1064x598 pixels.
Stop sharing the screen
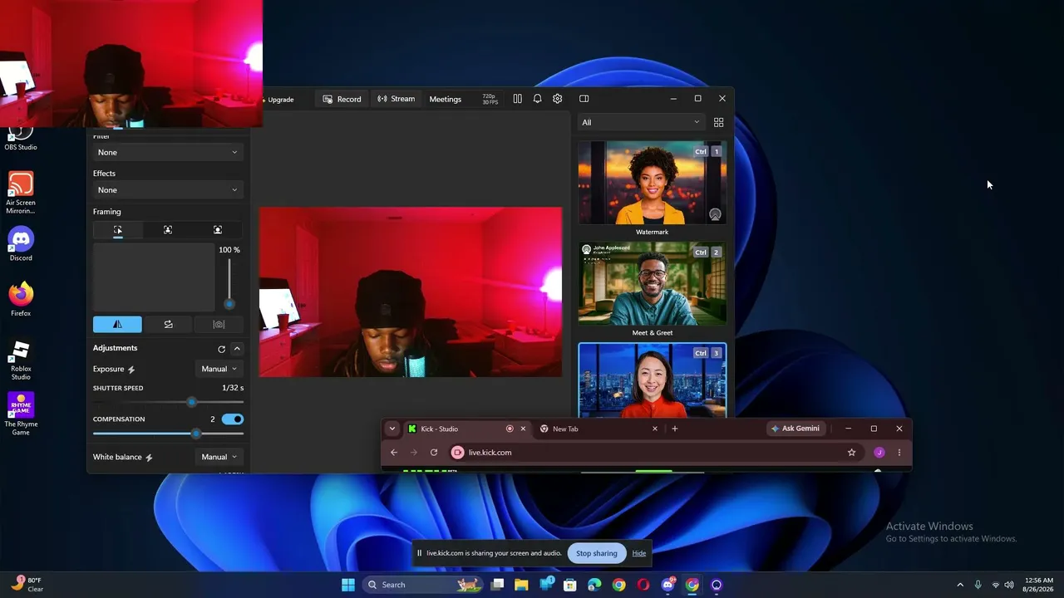tap(597, 553)
